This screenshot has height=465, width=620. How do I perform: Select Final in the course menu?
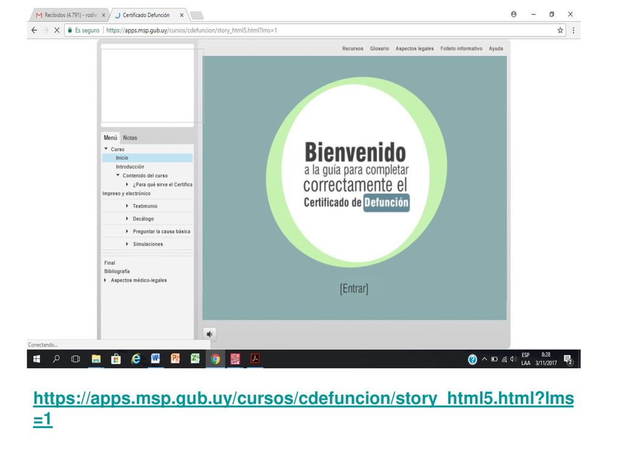coord(110,263)
